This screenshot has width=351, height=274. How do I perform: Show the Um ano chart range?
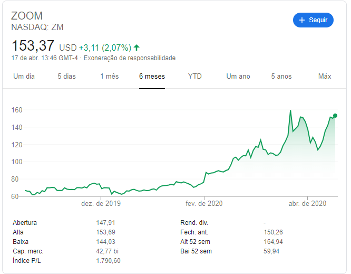(x=238, y=76)
